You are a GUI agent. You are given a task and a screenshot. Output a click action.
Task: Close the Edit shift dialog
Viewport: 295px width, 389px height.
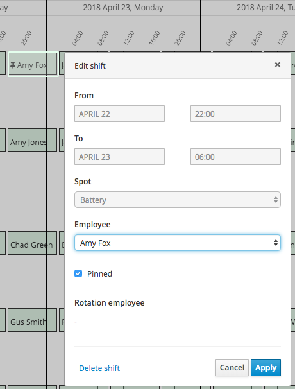tap(278, 65)
